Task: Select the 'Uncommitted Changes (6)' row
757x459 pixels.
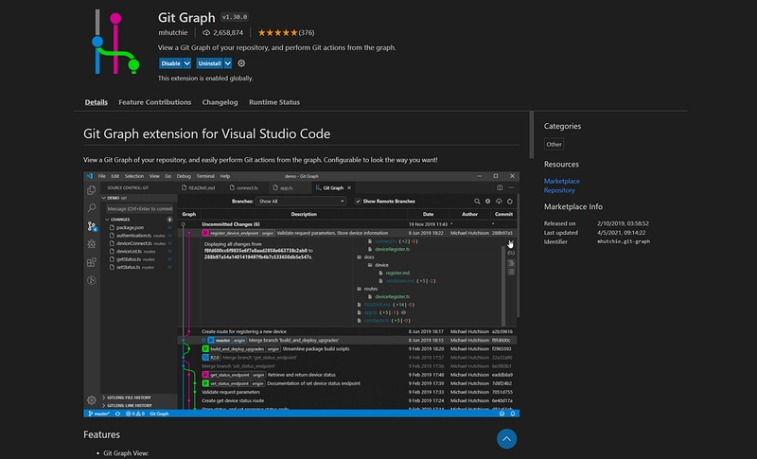Action: point(347,224)
